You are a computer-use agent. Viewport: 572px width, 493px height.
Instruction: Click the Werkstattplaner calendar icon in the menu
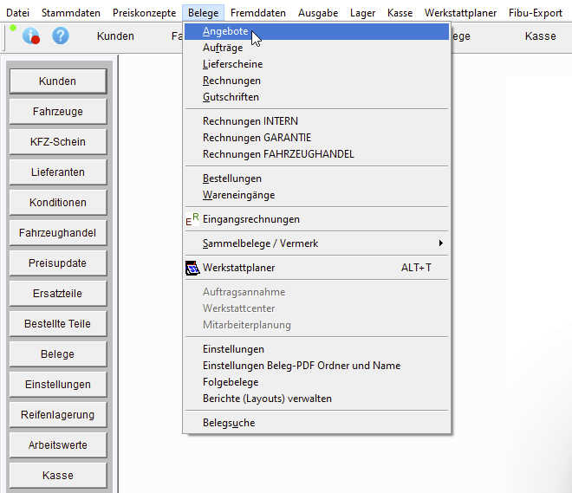pos(192,268)
